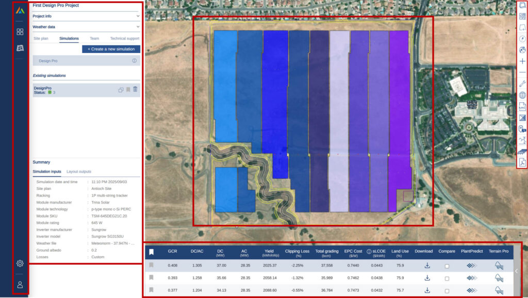This screenshot has width=528, height=298.
Task: Delete the DesignPro simulation using trash icon
Action: pyautogui.click(x=135, y=89)
